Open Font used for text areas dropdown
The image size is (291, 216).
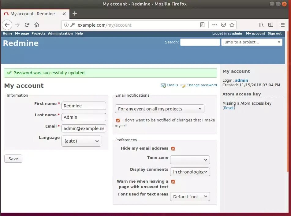coord(190,196)
